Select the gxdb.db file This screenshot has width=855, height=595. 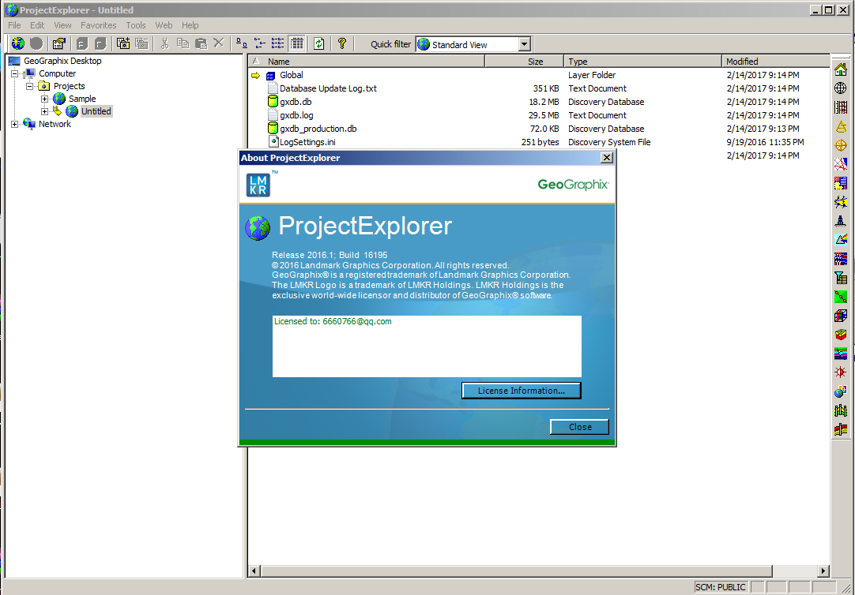pyautogui.click(x=295, y=102)
